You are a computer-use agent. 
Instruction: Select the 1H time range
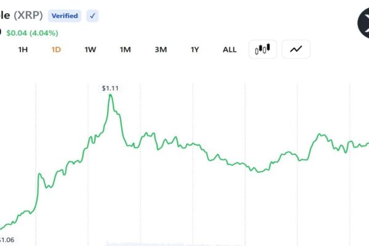(23, 50)
